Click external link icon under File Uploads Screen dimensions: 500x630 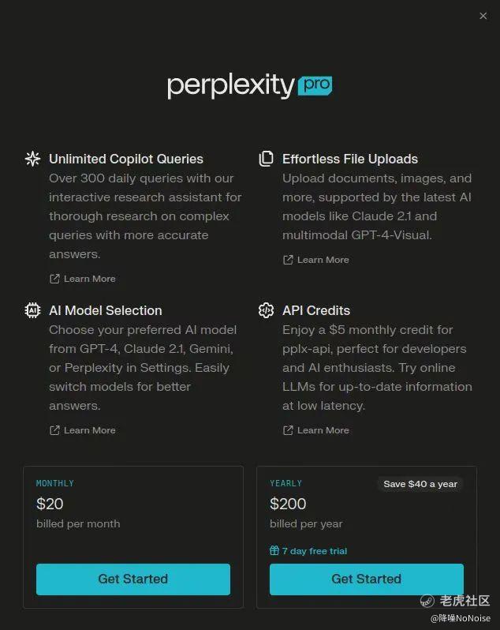[x=288, y=260]
